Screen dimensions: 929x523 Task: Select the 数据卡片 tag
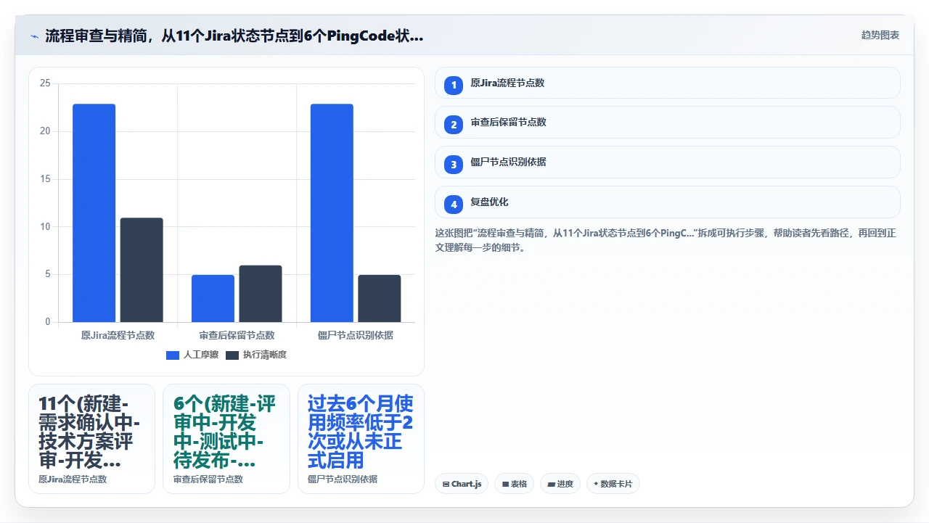pos(613,484)
